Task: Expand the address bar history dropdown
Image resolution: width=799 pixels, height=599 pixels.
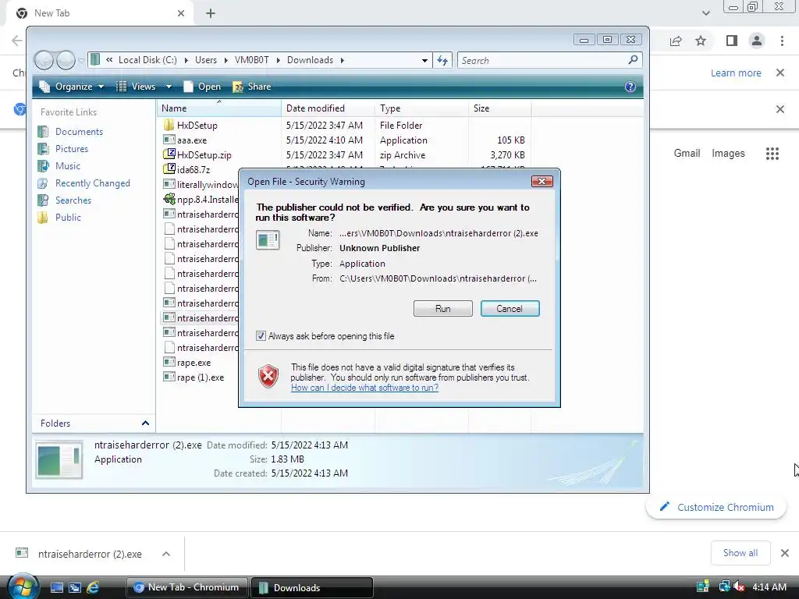Action: click(x=424, y=60)
